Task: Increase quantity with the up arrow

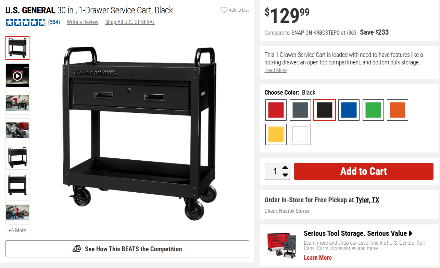Action: point(285,168)
